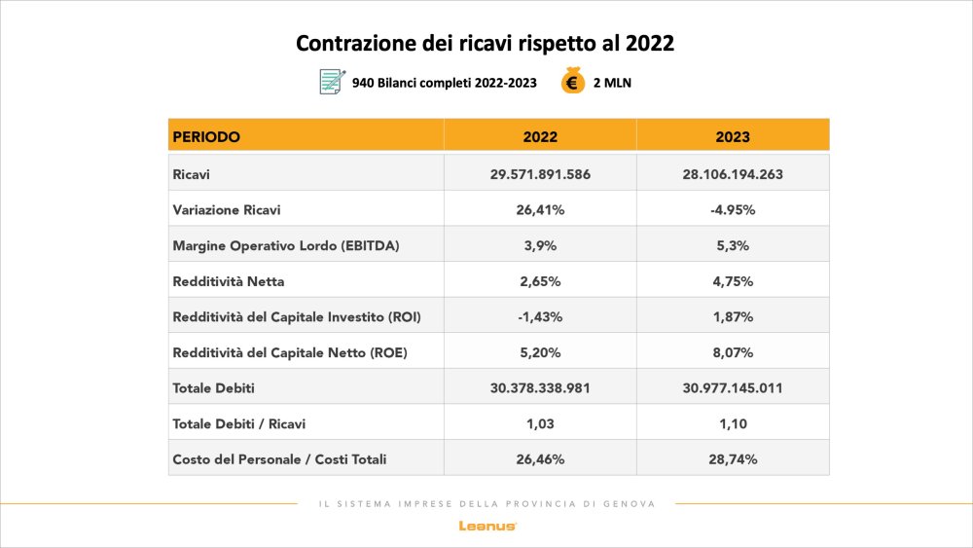Screen dimensions: 973x548
Task: Click the 2023 Ricavi value 28.106.194.263
Action: 733,174
